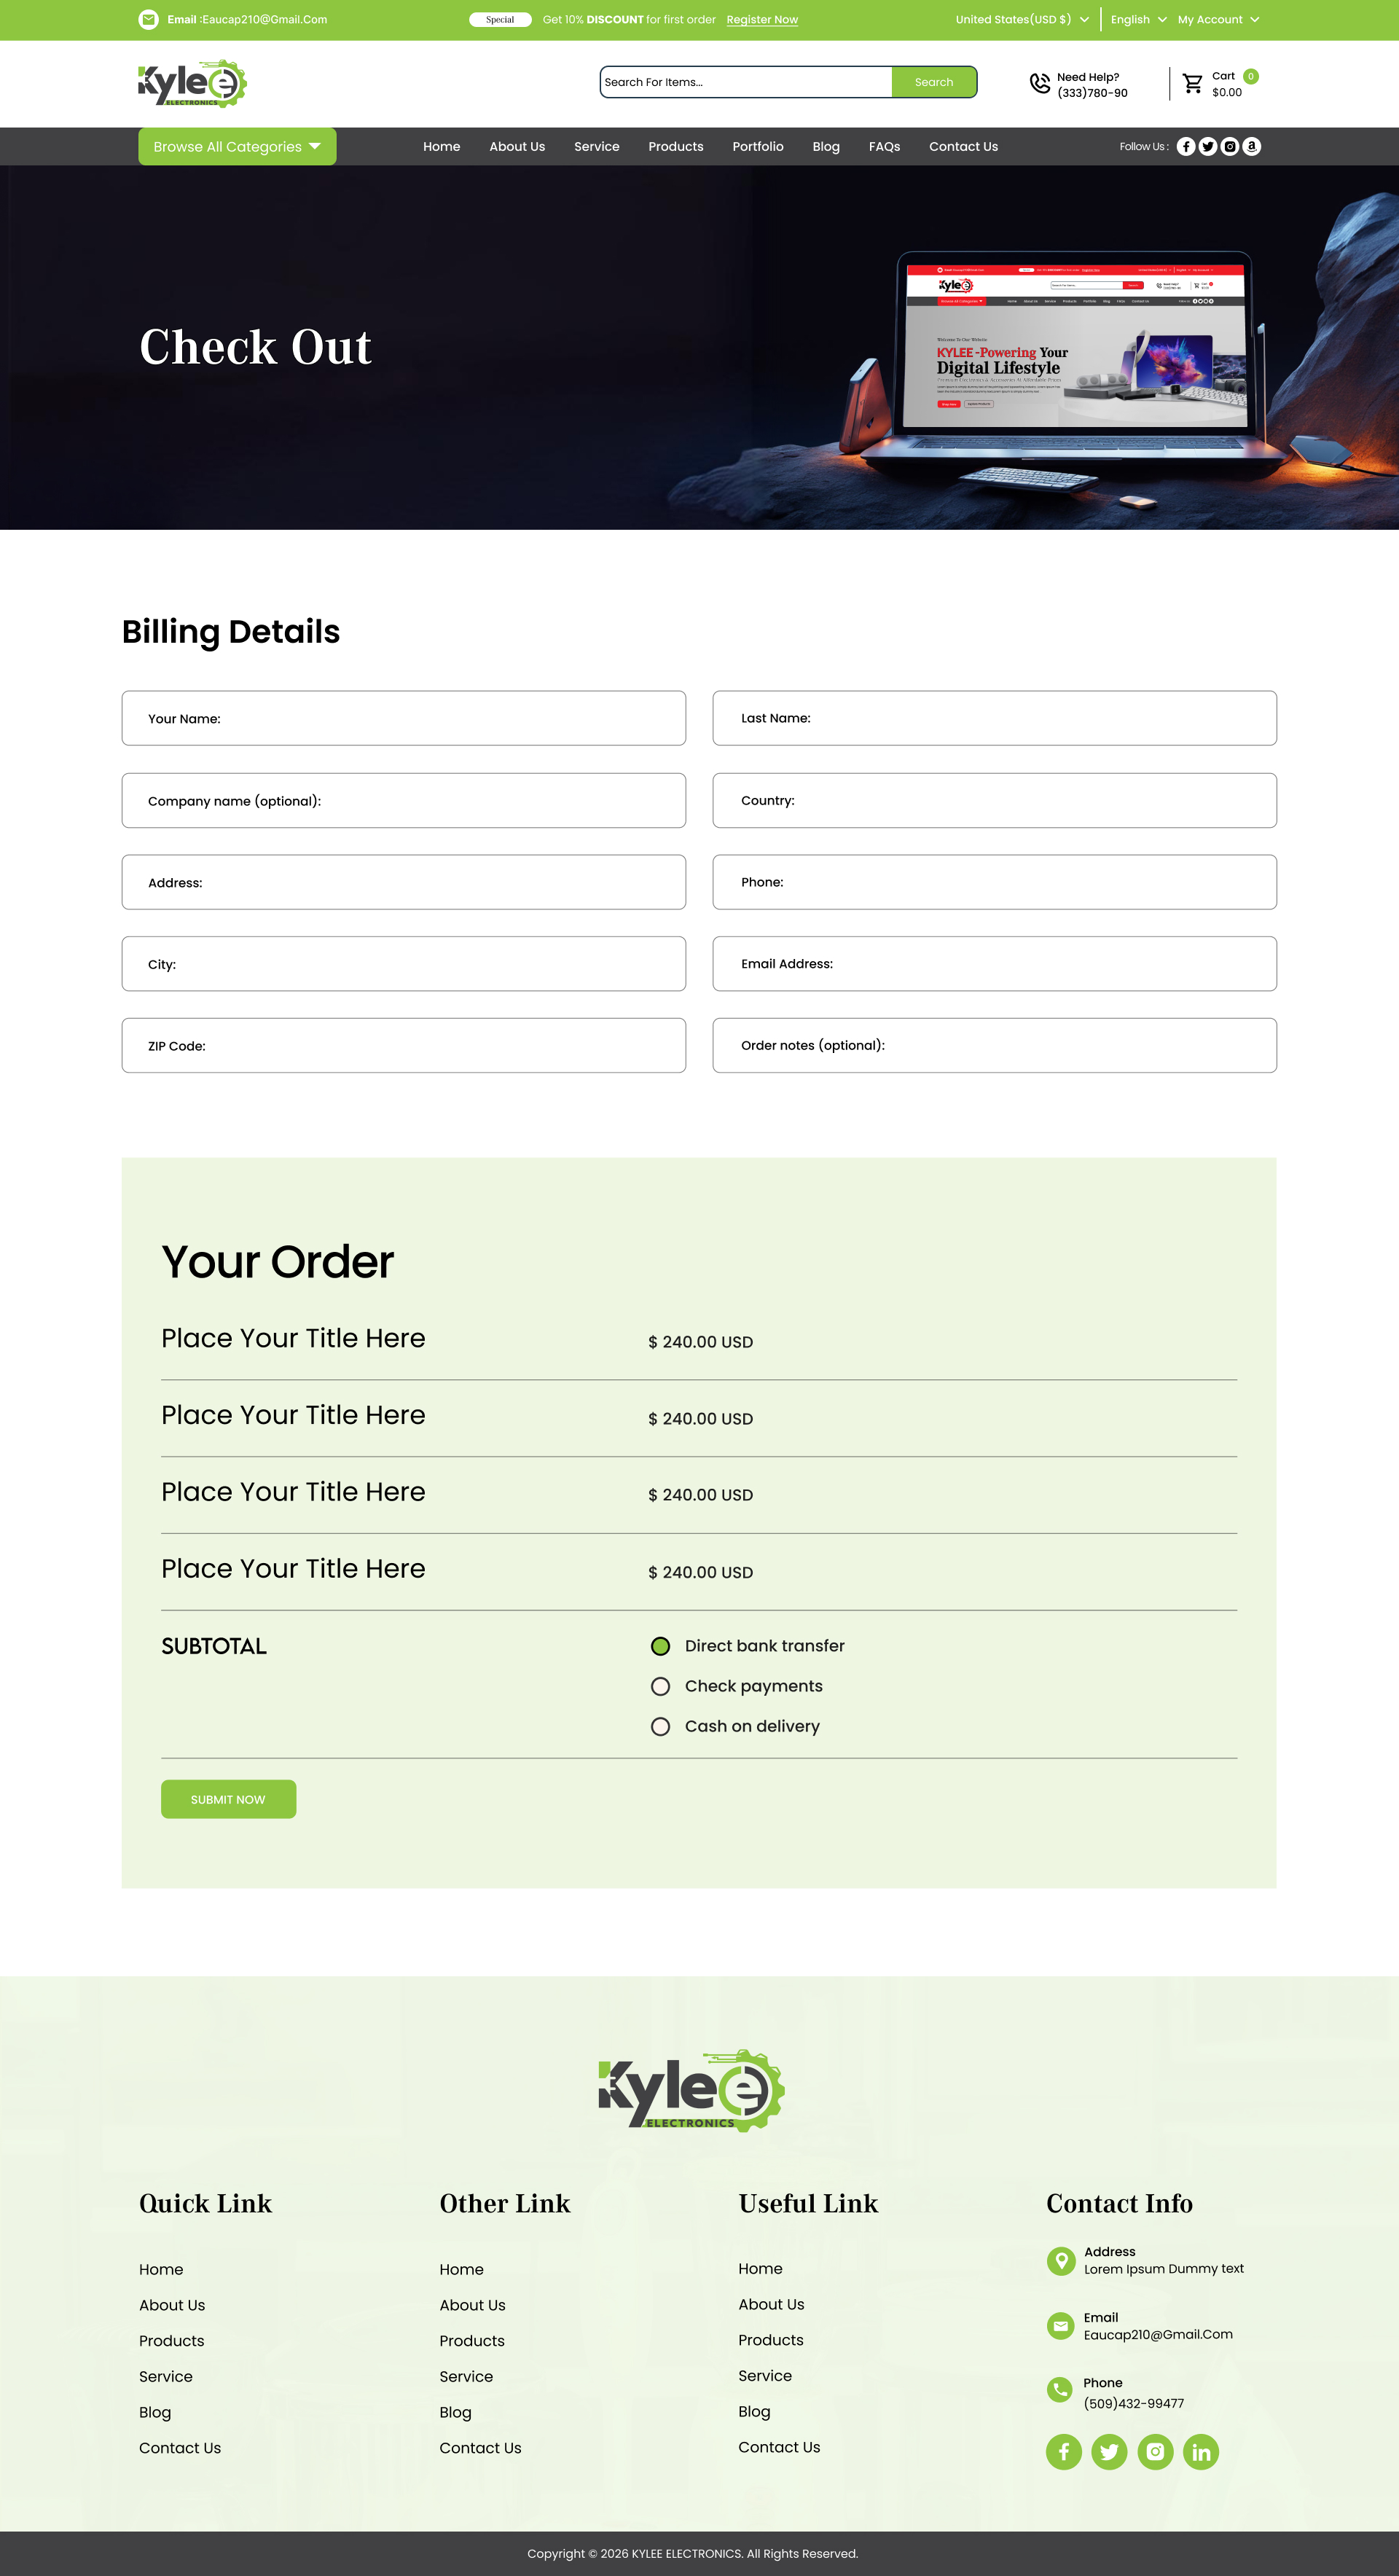This screenshot has height=2576, width=1399.
Task: Click the Amazon icon beside Follow Us
Action: 1251,147
